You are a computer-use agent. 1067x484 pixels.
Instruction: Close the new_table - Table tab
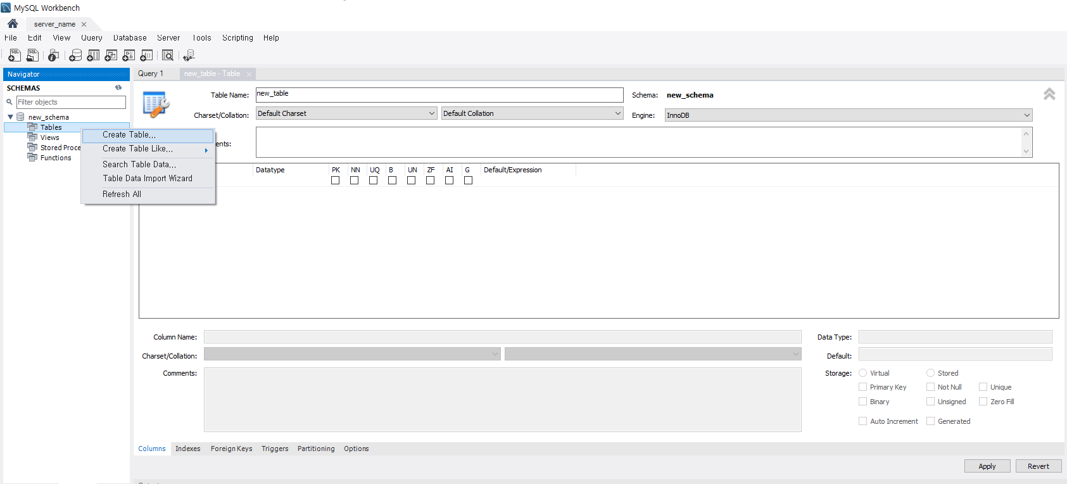249,74
